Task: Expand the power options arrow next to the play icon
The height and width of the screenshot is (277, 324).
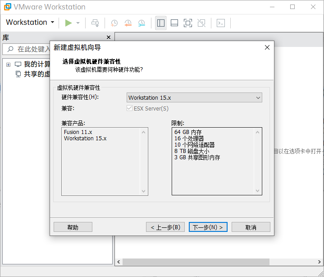Action: click(78, 23)
